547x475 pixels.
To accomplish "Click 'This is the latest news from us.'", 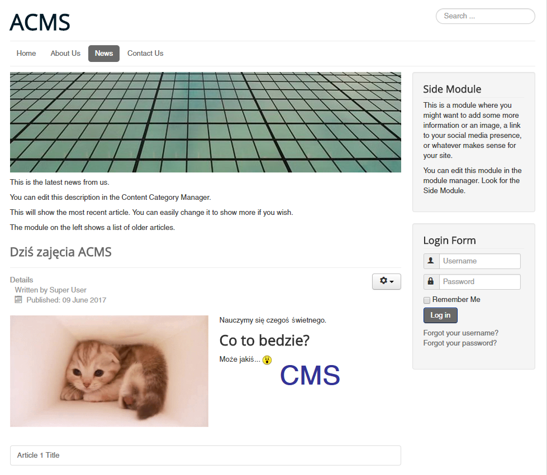I will coord(59,182).
